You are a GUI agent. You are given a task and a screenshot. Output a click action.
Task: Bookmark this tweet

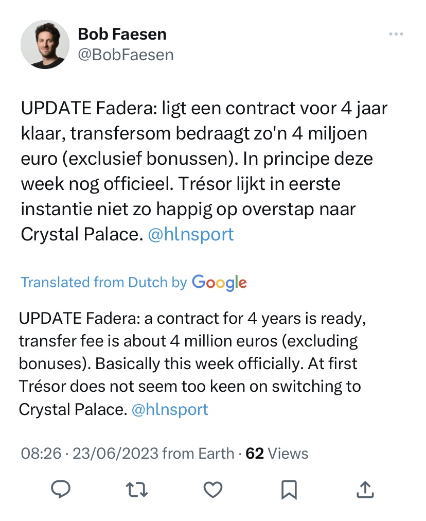(289, 489)
